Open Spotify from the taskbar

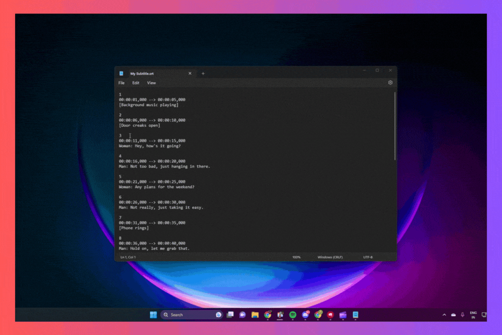(x=293, y=315)
